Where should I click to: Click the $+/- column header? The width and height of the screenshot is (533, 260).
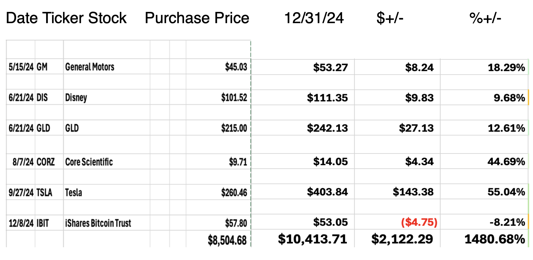click(x=390, y=18)
